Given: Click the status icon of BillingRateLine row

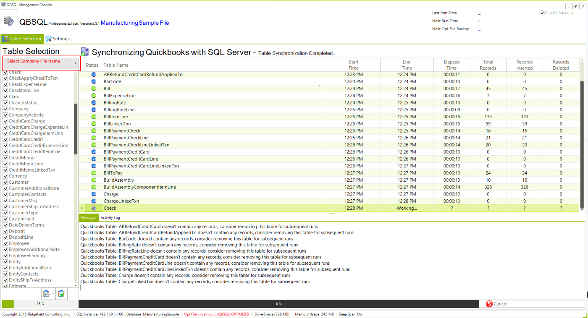Looking at the screenshot, I should [94, 109].
